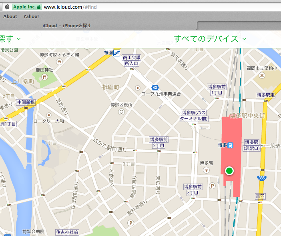Open the 探す app switcher dropdown at left
The height and width of the screenshot is (236, 281).
pyautogui.click(x=10, y=39)
